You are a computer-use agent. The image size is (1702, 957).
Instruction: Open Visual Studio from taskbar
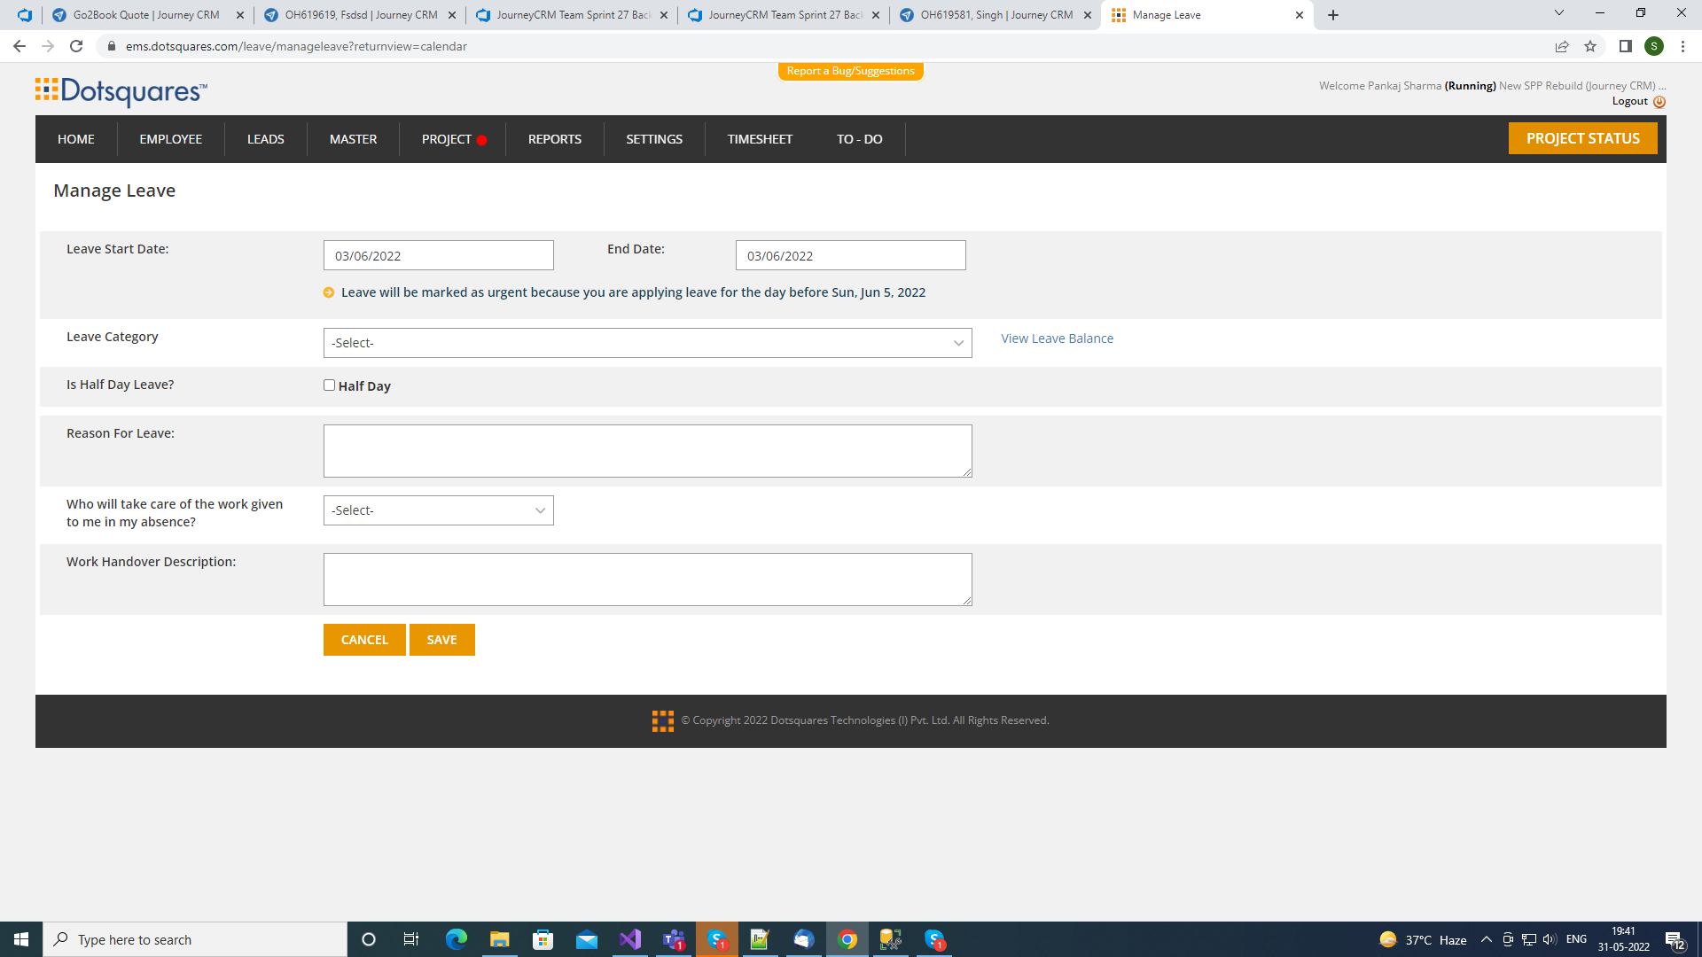[x=630, y=939]
